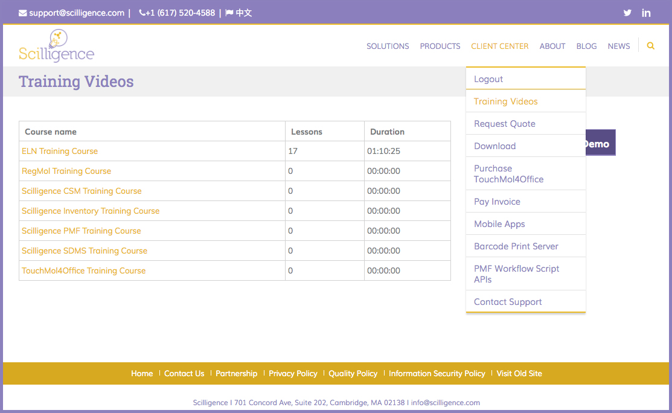Click info@scilligence.com in the footer
The height and width of the screenshot is (413, 672).
pyautogui.click(x=446, y=403)
